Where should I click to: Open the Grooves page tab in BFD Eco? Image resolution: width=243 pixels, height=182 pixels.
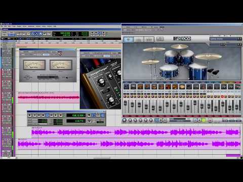[x=149, y=39]
